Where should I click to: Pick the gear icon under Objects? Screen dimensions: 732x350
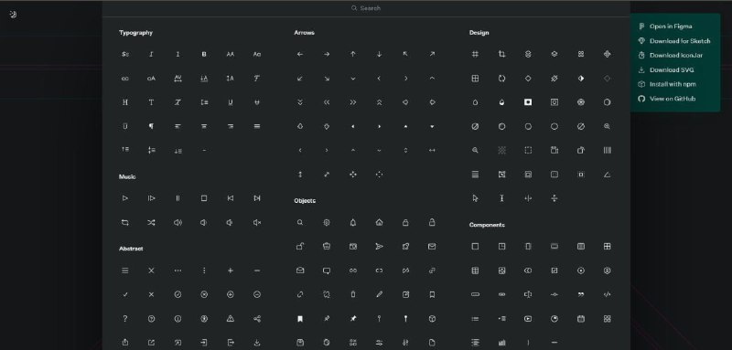(327, 223)
